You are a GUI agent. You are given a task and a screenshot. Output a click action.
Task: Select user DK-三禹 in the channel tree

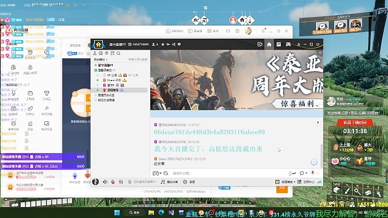coord(112,75)
